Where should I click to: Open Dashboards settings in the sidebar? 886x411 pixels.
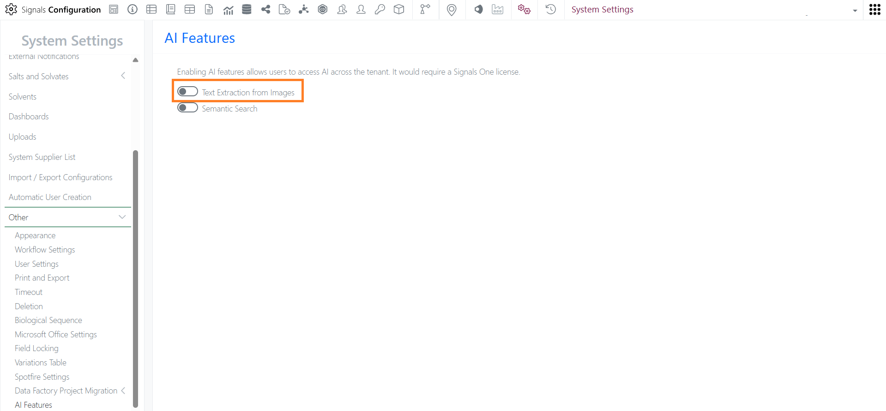[29, 117]
